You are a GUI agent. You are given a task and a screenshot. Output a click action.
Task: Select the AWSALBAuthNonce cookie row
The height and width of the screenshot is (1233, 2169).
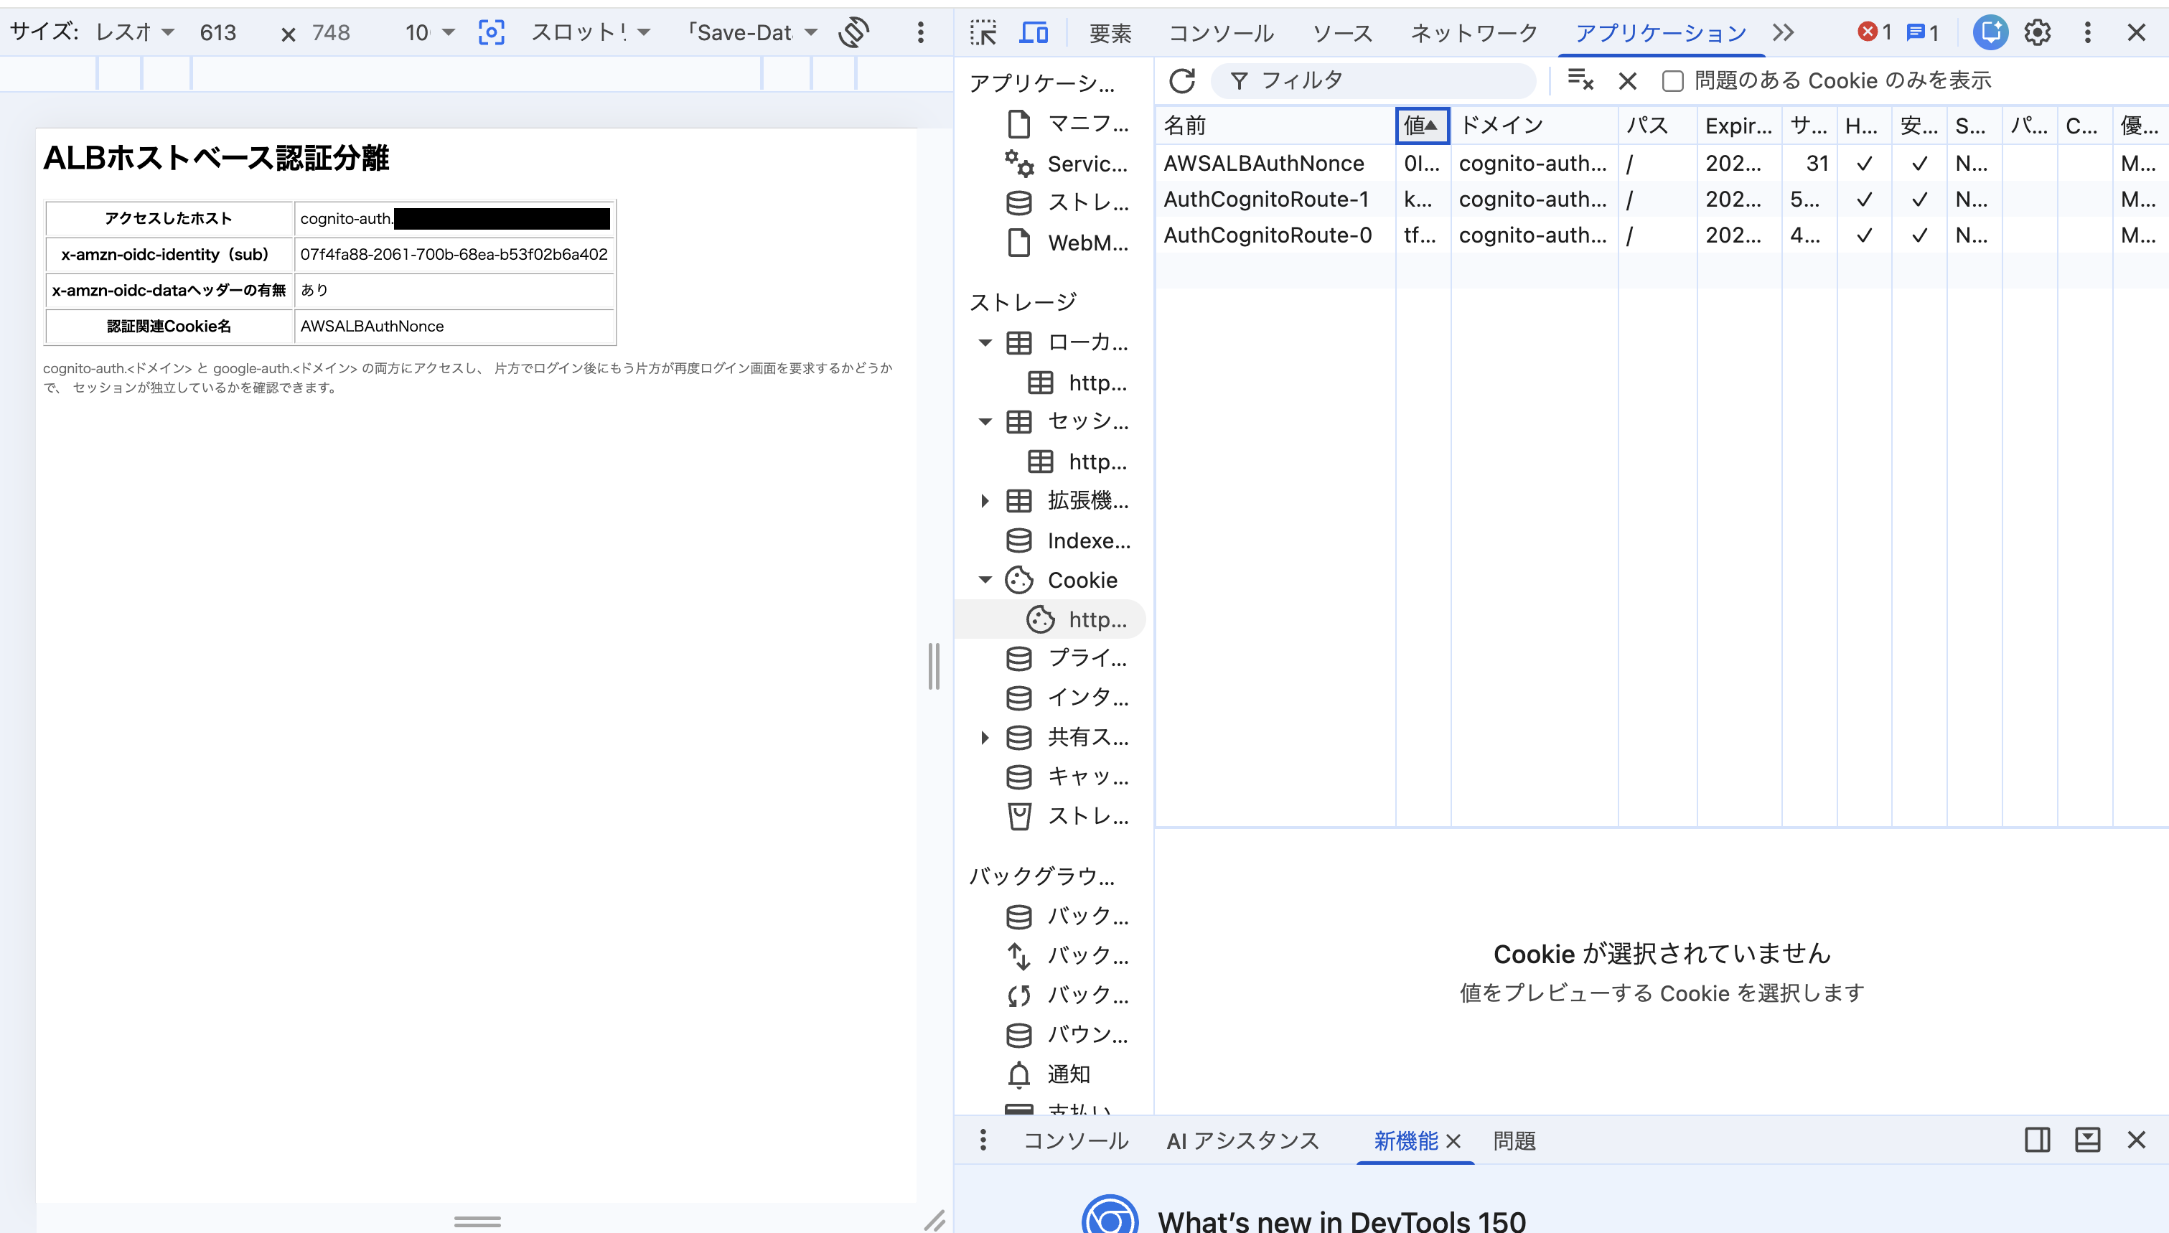pyautogui.click(x=1661, y=163)
